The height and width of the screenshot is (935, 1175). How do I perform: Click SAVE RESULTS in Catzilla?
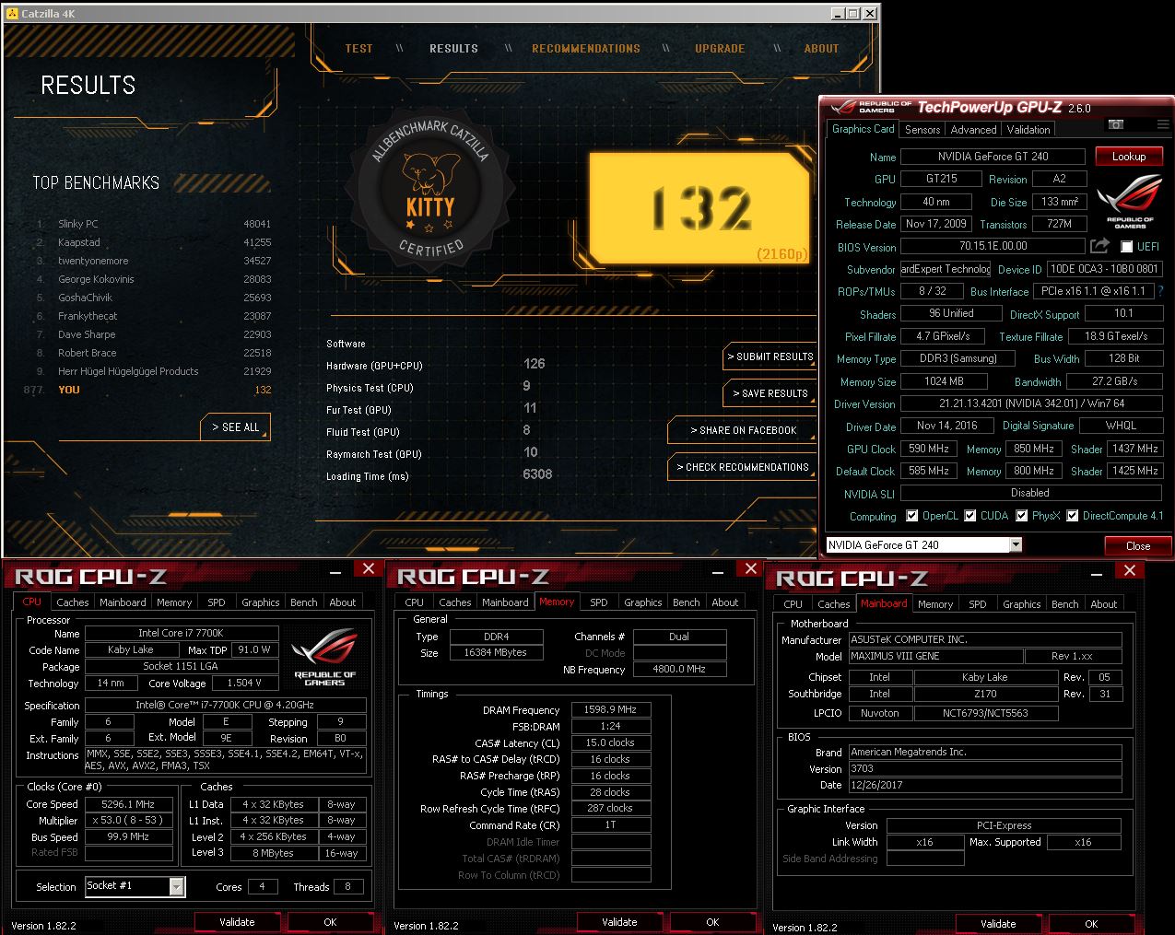click(x=770, y=393)
